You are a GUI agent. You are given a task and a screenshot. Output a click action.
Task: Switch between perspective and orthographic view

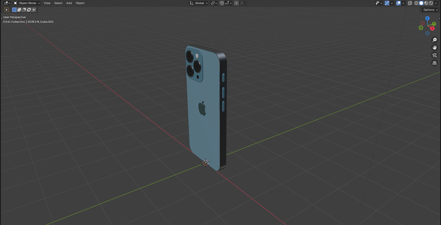pyautogui.click(x=435, y=63)
